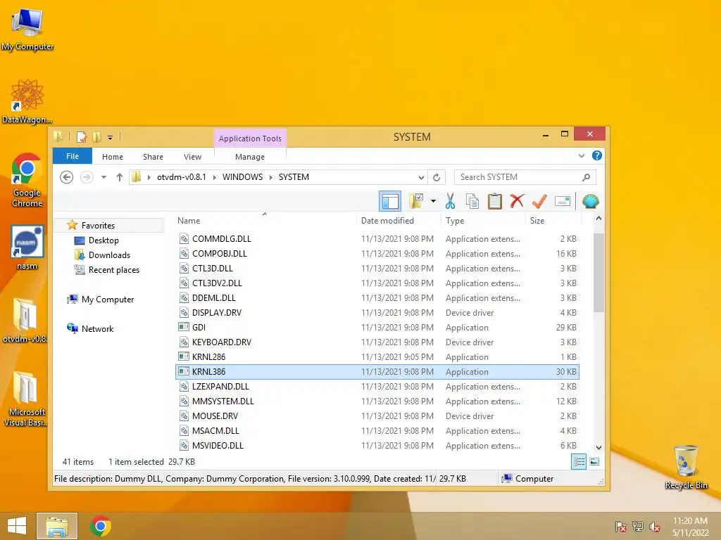This screenshot has height=540, width=721.
Task: Select the MMSYSTEM.DLL file
Action: tap(377, 401)
